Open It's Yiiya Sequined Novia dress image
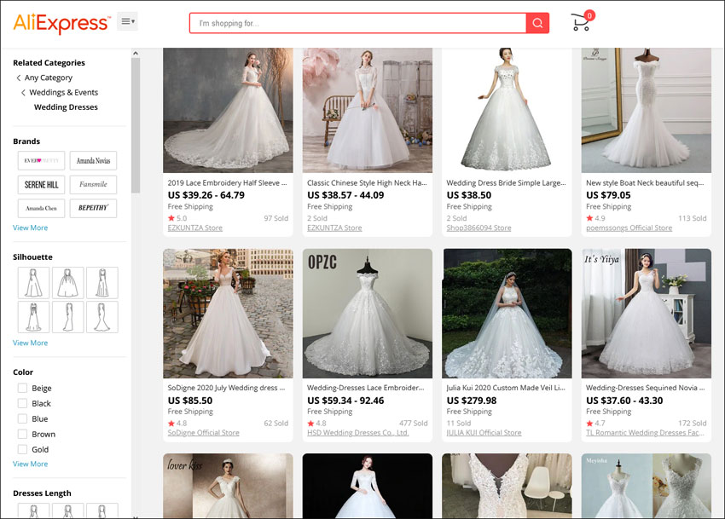This screenshot has height=519, width=725. 647,314
